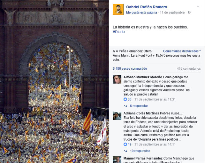
Task: Show all '415 comentarios'
Action: 189,68
